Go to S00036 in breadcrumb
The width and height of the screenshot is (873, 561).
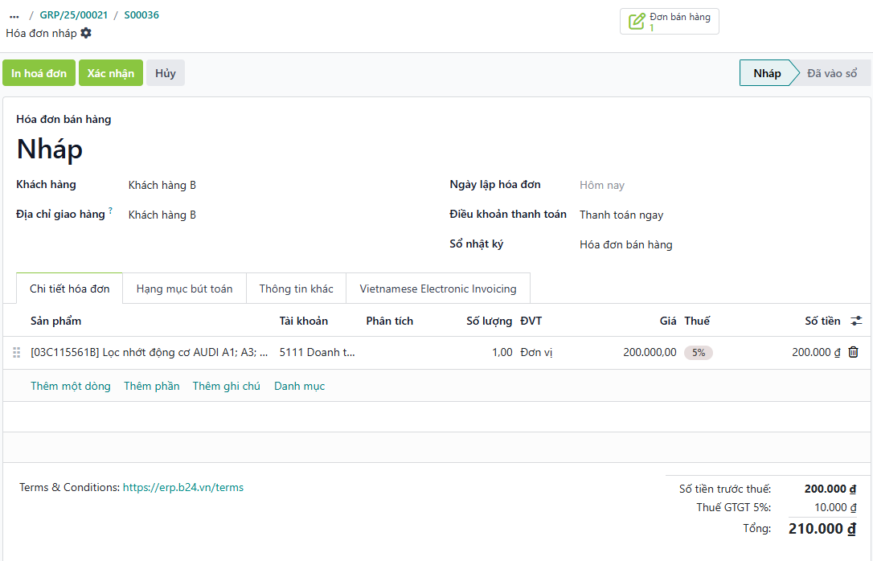click(141, 15)
